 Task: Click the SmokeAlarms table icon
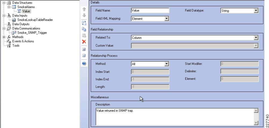[x=14, y=7]
